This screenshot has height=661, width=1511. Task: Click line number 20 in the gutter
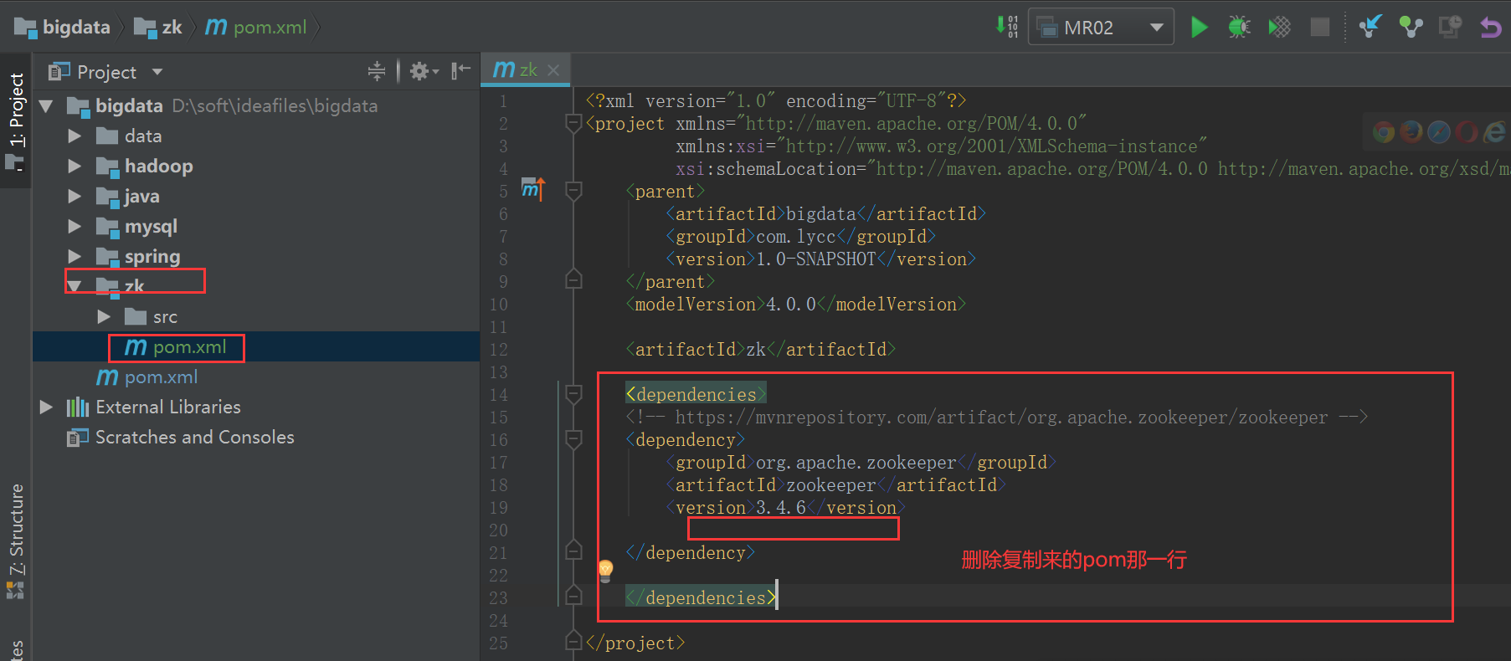coord(499,530)
